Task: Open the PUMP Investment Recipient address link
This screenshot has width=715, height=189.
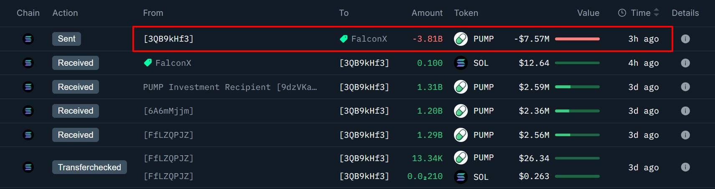Action: pyautogui.click(x=230, y=87)
